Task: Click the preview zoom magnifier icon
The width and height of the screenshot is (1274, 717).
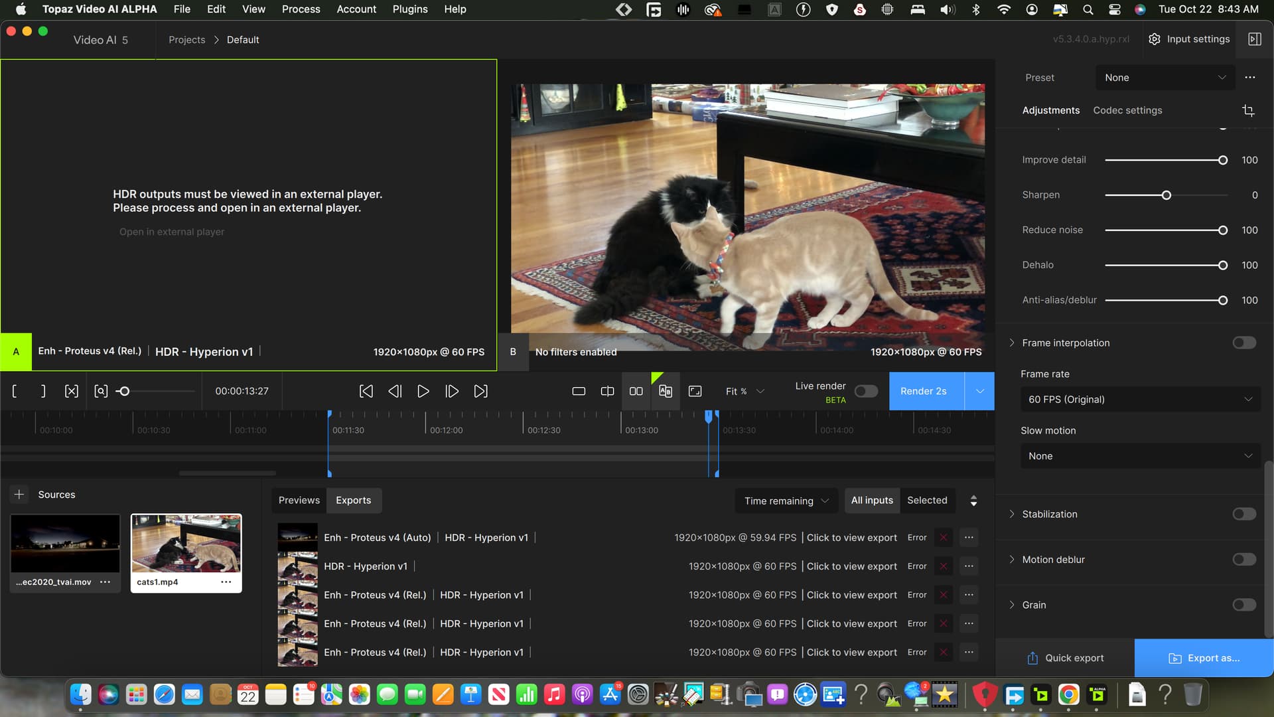Action: [101, 391]
